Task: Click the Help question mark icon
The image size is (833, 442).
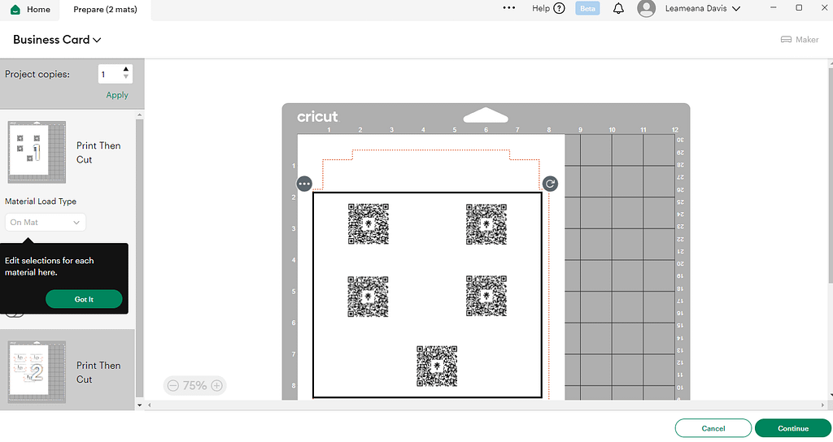Action: pyautogui.click(x=559, y=9)
